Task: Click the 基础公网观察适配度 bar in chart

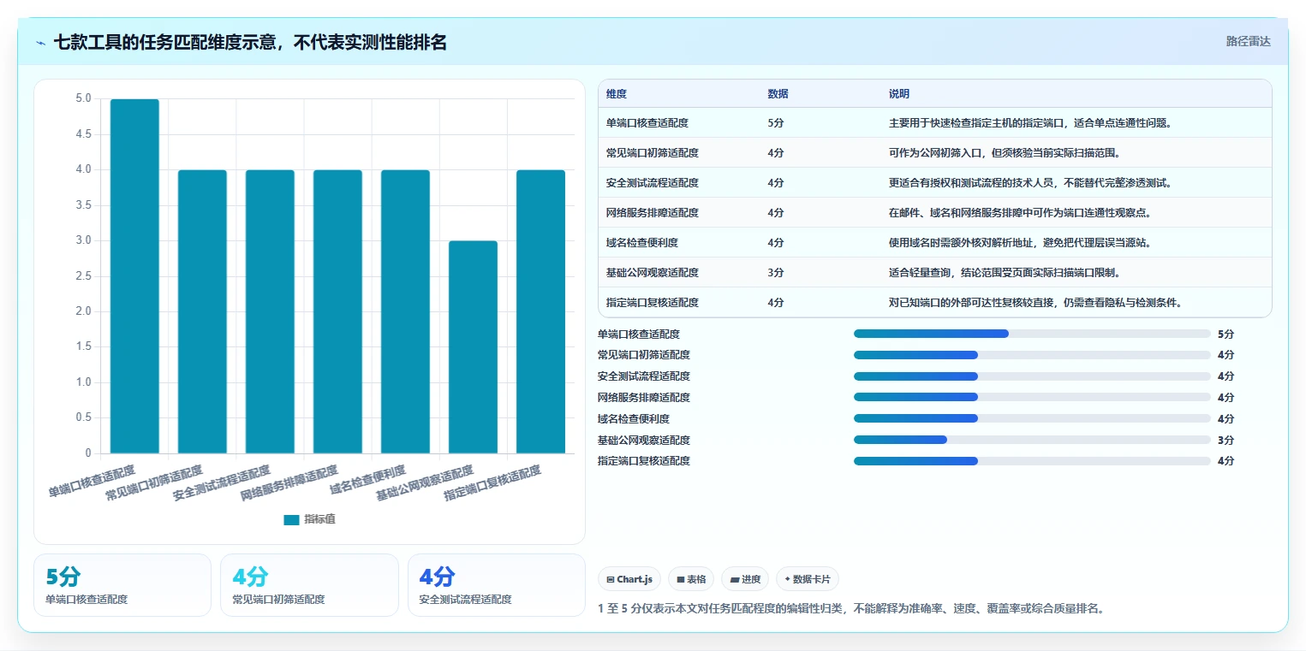Action: pyautogui.click(x=473, y=347)
